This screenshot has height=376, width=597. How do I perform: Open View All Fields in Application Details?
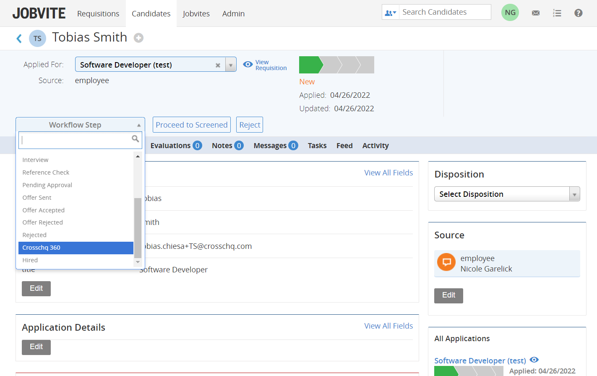click(x=388, y=326)
